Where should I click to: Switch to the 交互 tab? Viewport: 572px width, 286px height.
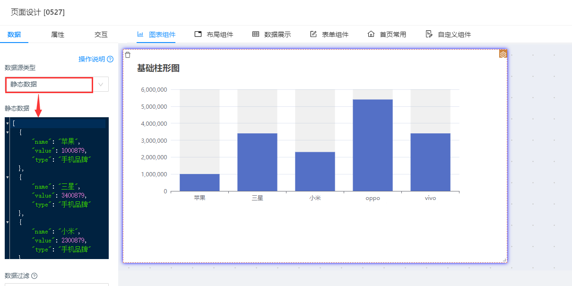click(101, 35)
